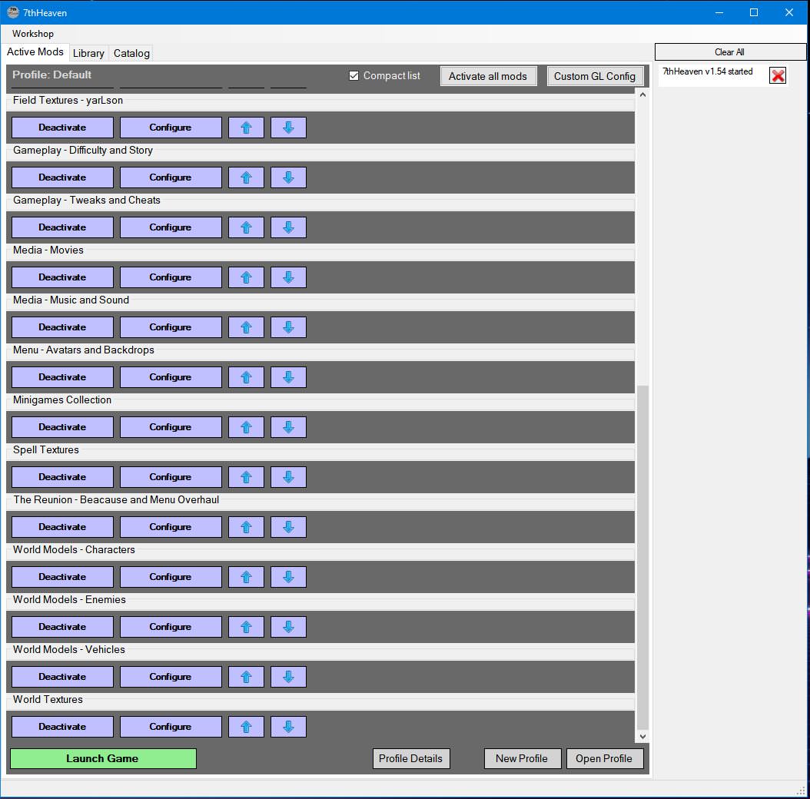Screen dimensions: 810x799
Task: Move World Textures mod down
Action: (288, 727)
